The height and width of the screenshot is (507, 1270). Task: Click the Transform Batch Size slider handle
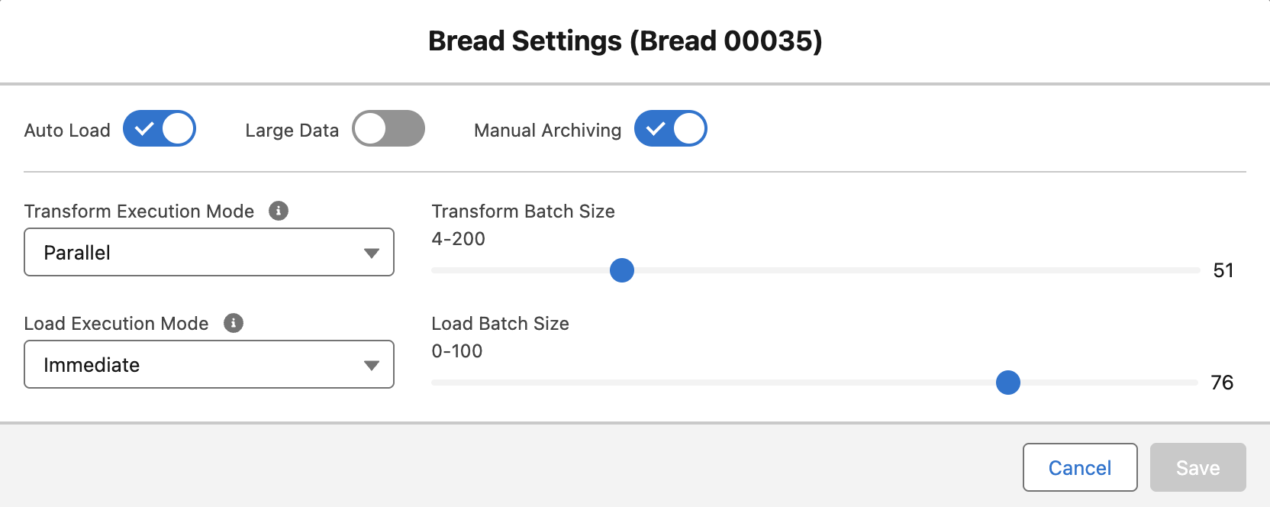[x=622, y=270]
